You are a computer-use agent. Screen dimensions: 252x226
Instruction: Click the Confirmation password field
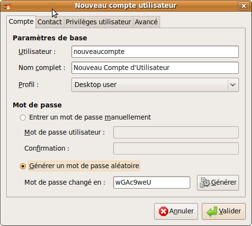click(x=176, y=148)
